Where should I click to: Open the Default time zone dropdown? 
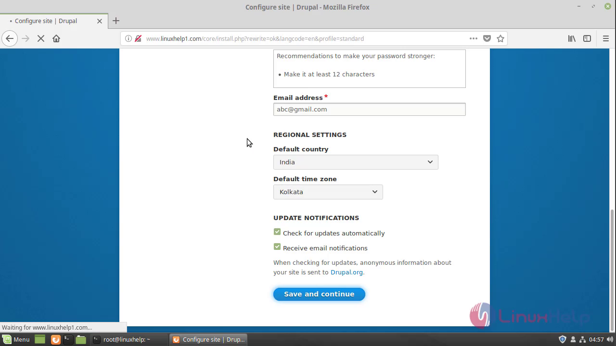[328, 192]
